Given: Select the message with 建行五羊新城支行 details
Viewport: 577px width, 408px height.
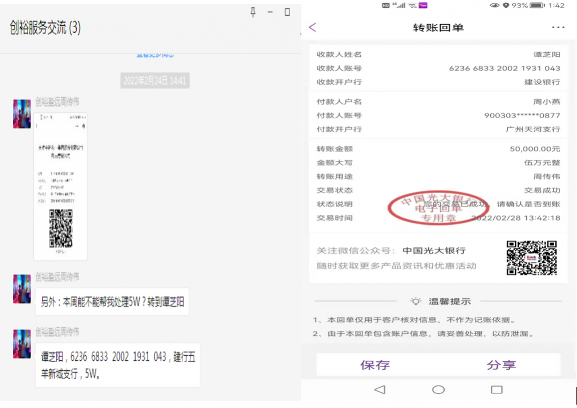Looking at the screenshot, I should click(118, 364).
